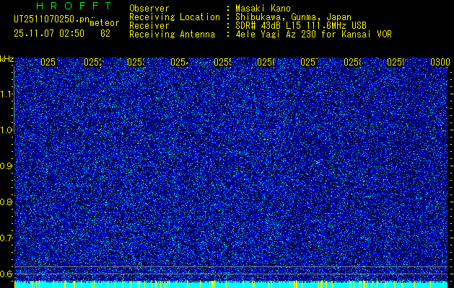Click the date stamp 25.11.07 02:50
This screenshot has width=454, height=288.
49,34
